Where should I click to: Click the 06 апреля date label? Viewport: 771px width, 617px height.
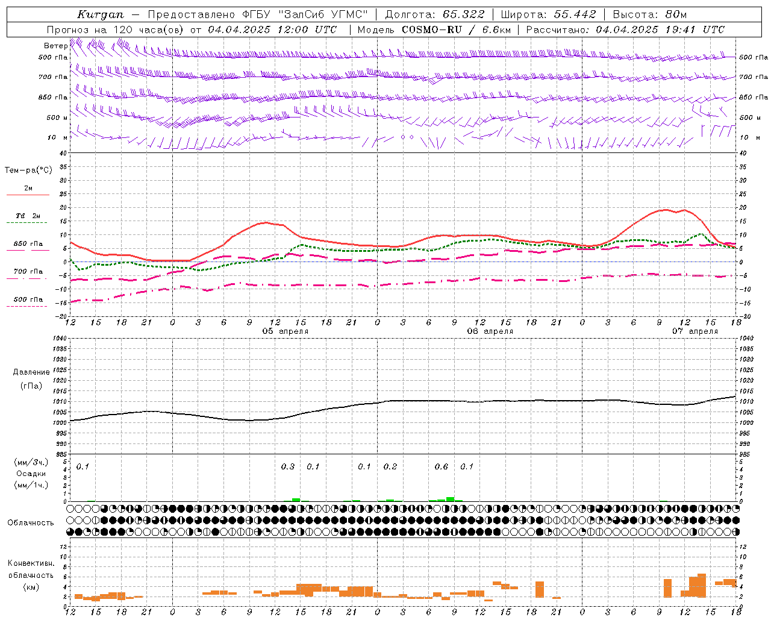[x=490, y=331]
